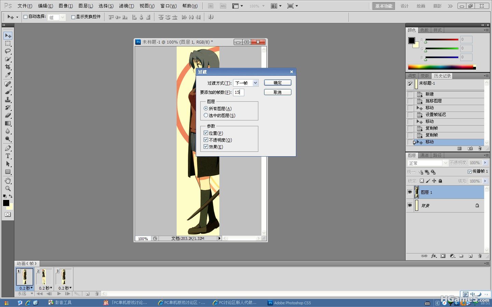
Task: Open the fill (填充) slider arrow
Action: click(485, 181)
